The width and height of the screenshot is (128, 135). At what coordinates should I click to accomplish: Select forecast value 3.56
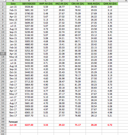tap(46, 125)
